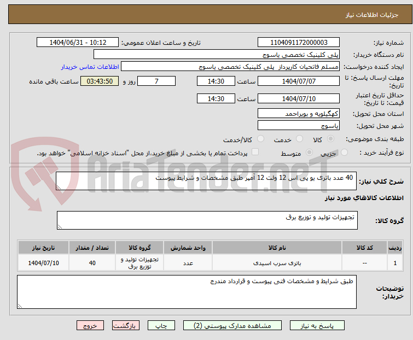Click the resize handle of the goods group textarea
Screen dimensions: 413x340
[x=60, y=227]
